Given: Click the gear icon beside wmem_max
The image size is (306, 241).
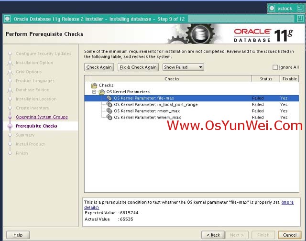Looking at the screenshot, I should 109,118.
